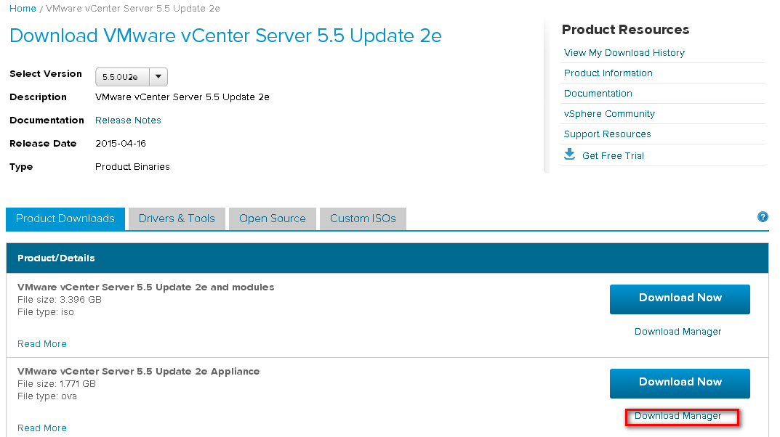Click the VMware vCenter Server breadcrumb text

(x=133, y=9)
